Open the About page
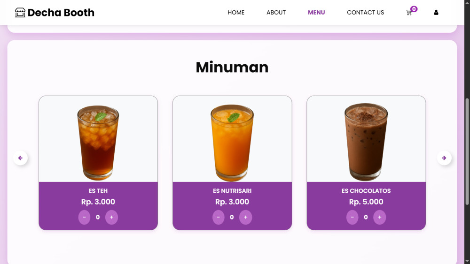 coord(276,13)
